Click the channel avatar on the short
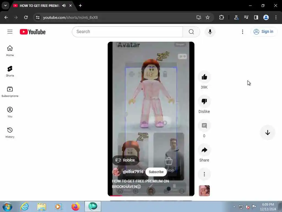282x212 pixels. point(116,172)
